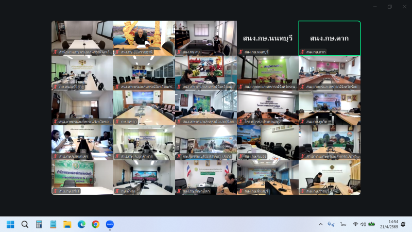
Task: Open the Zoom app in taskbar
Action: 109,224
